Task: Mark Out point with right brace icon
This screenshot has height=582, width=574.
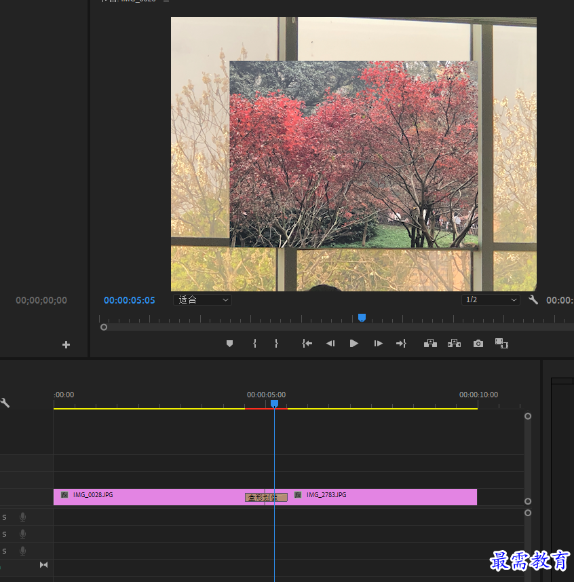Action: [276, 344]
